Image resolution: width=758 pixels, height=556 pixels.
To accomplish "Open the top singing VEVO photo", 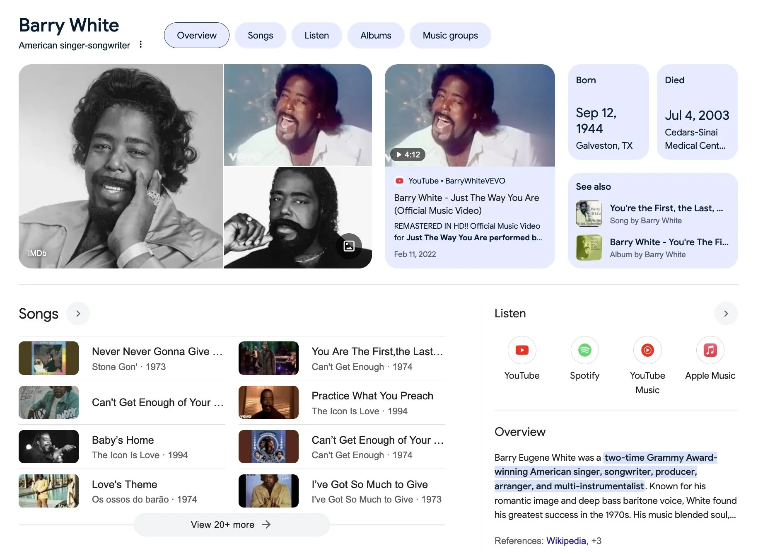I will tap(298, 115).
